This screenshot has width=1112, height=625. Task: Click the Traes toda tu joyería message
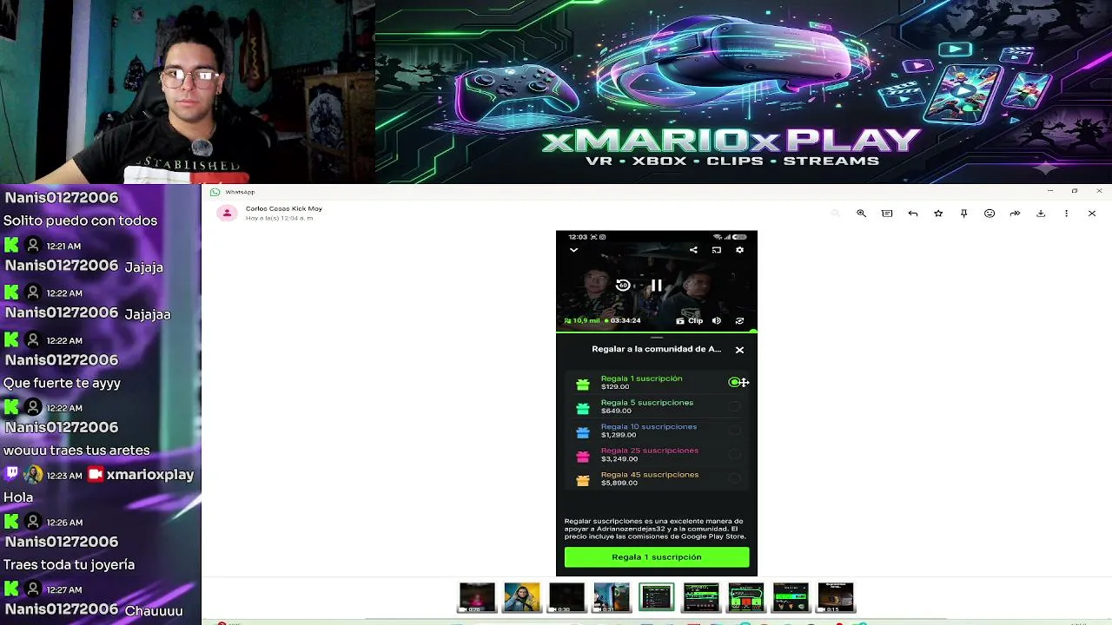point(69,564)
